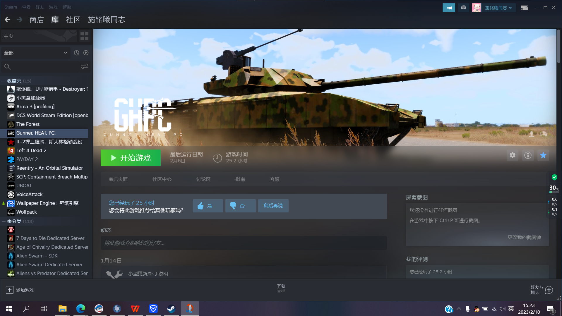Open the 好友 menu
Screen dimensions: 562x316
click(40, 7)
